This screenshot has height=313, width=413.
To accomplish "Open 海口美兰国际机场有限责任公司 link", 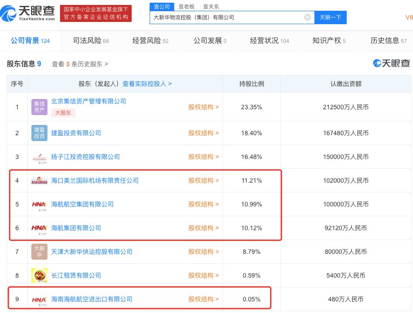I will click(x=95, y=180).
